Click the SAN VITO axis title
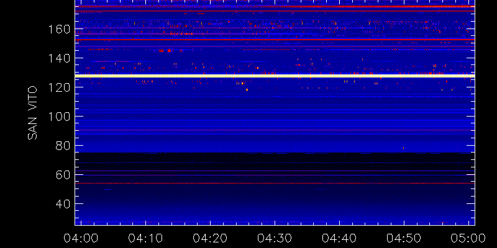Screen dimensions: 497x248 tap(32, 113)
